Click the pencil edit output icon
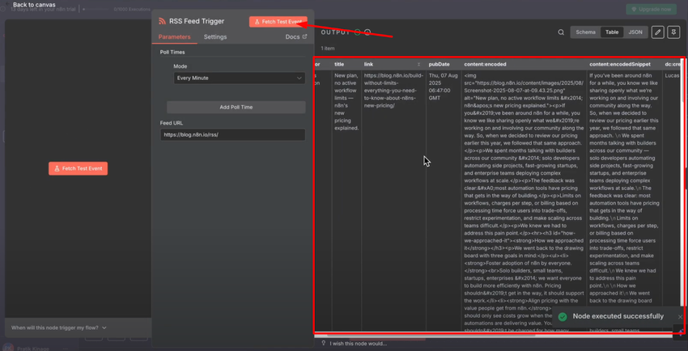Viewport: 688px width, 351px height. (x=657, y=32)
